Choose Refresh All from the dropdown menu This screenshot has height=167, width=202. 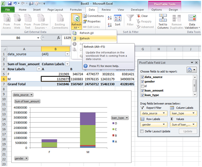pyautogui.click(x=94, y=33)
